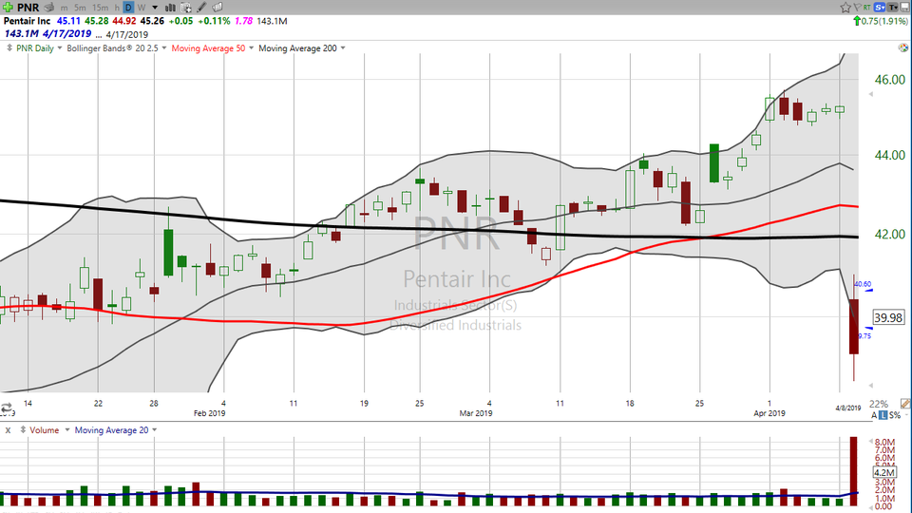Click the scroll-back arrows icon at chart bottom-left
The height and width of the screenshot is (513, 912).
click(x=7, y=408)
